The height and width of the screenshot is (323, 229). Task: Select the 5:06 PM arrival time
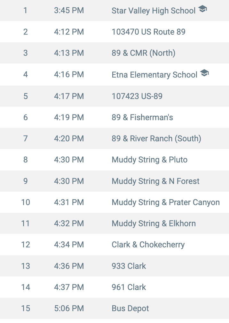[x=69, y=309]
